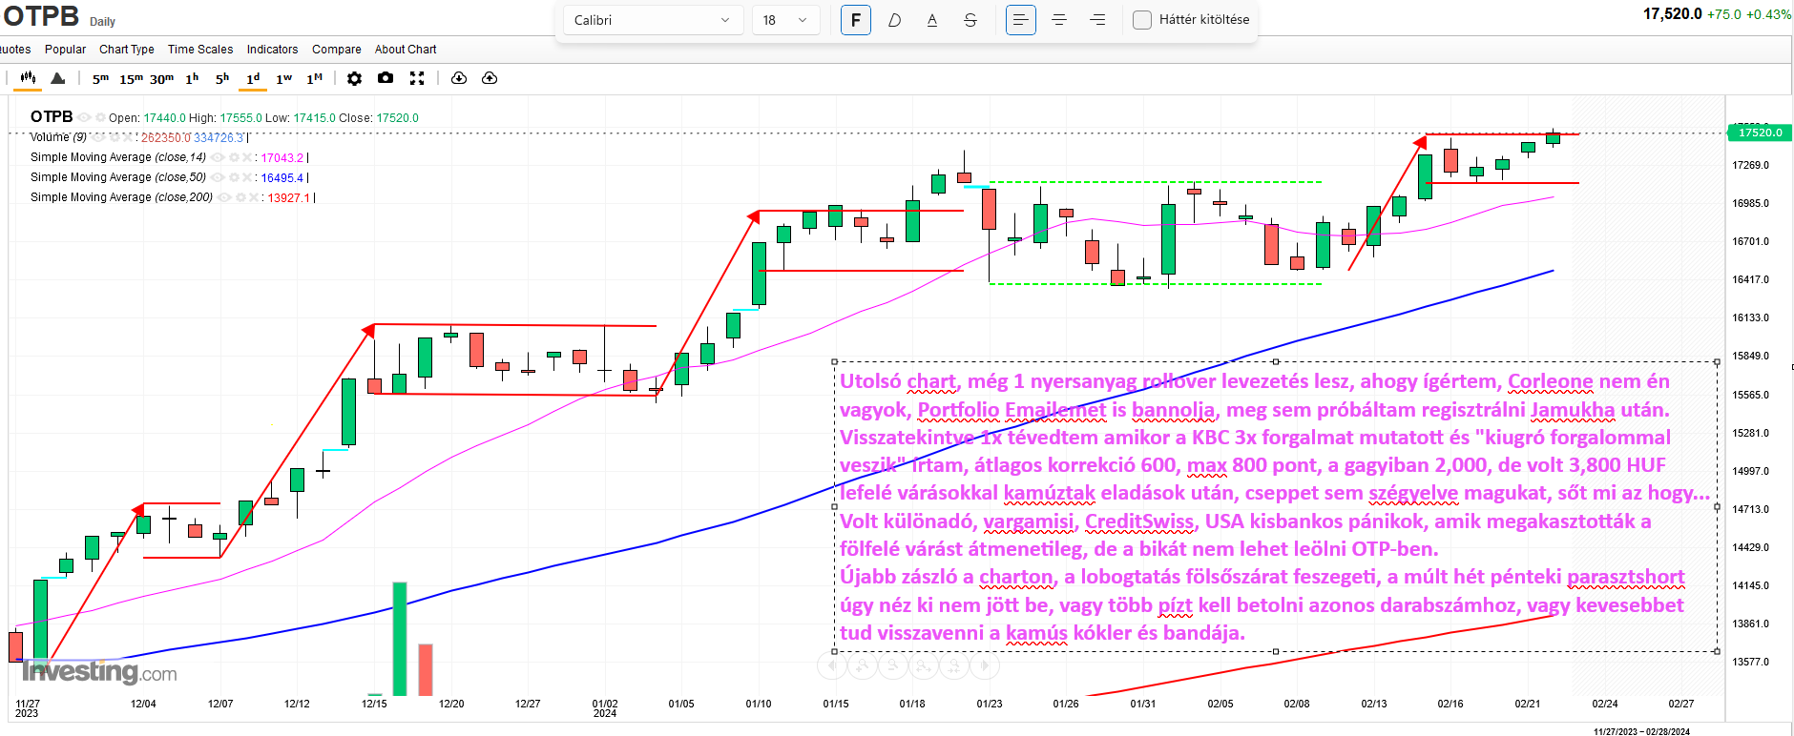Open SMA 14 settings gear
Viewport: 1794px width, 736px height.
233,157
